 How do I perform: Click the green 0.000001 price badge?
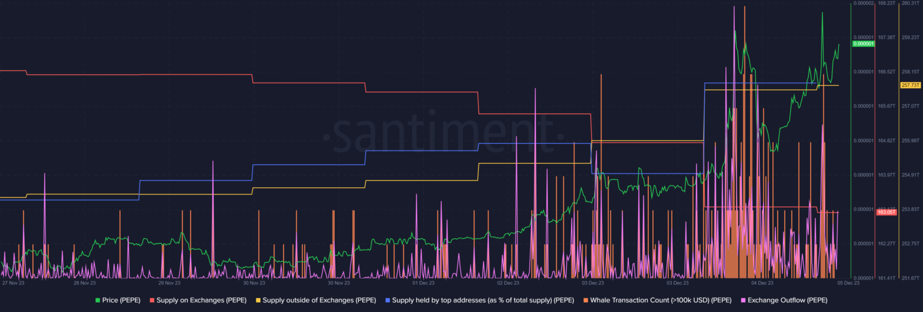click(x=863, y=44)
